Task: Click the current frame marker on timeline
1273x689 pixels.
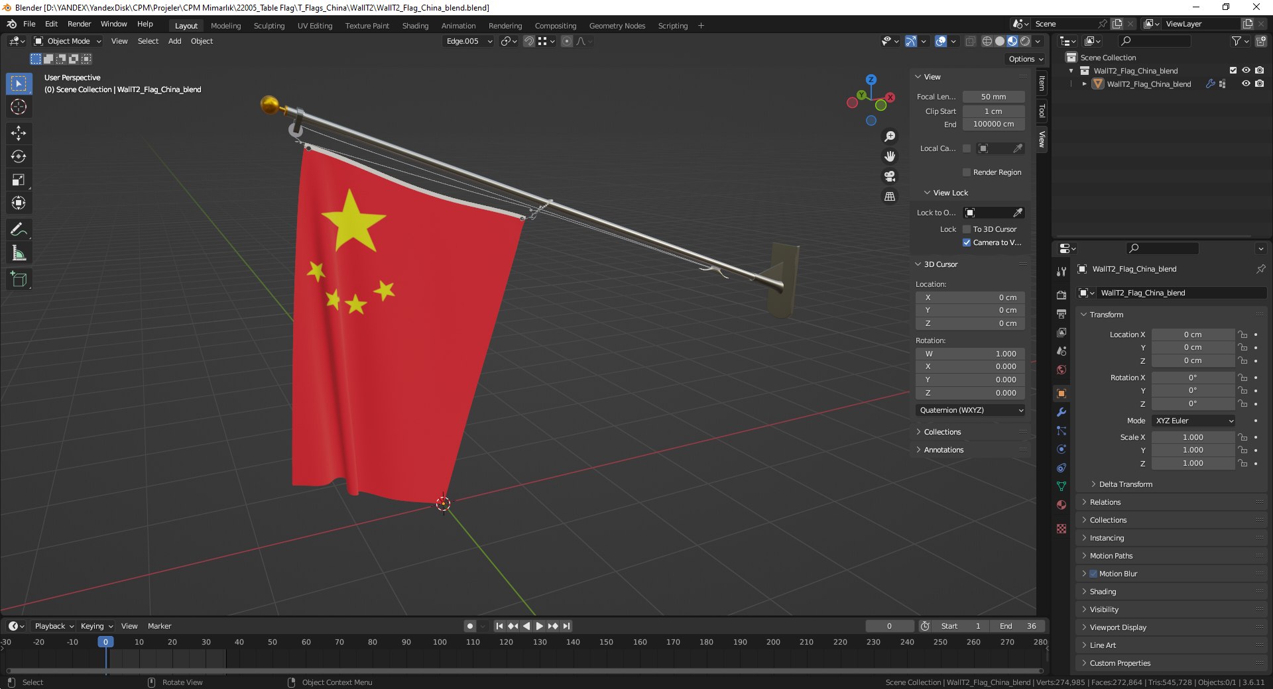Action: point(105,642)
